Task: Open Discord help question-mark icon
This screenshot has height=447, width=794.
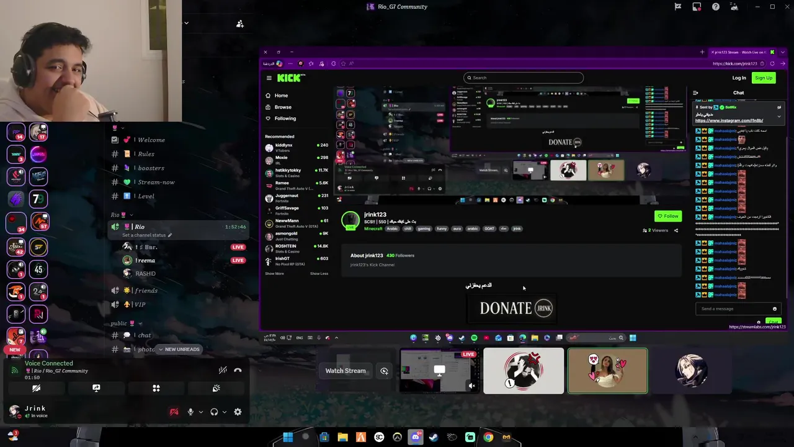Action: (x=716, y=7)
